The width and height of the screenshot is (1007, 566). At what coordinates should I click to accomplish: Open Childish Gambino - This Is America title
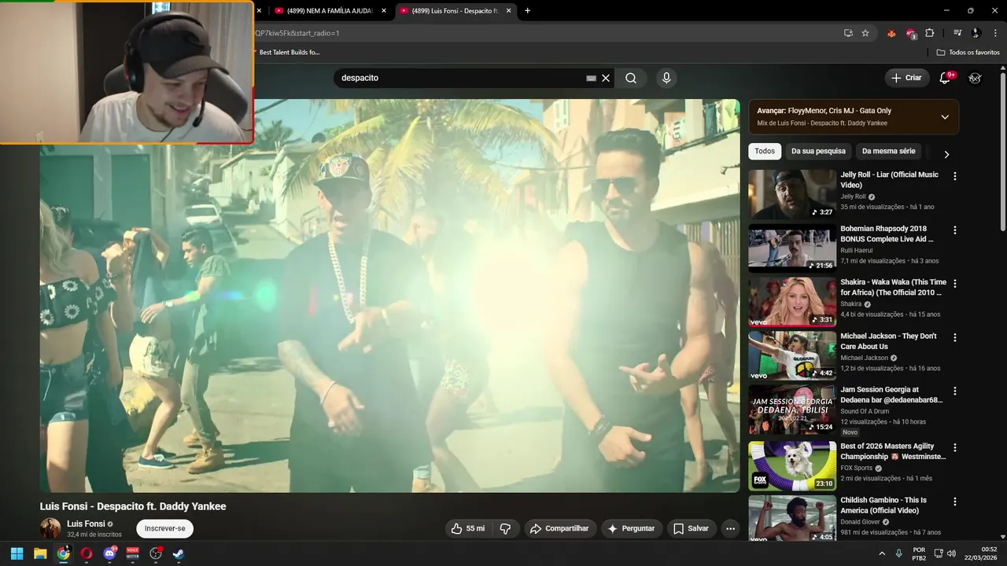coord(883,505)
